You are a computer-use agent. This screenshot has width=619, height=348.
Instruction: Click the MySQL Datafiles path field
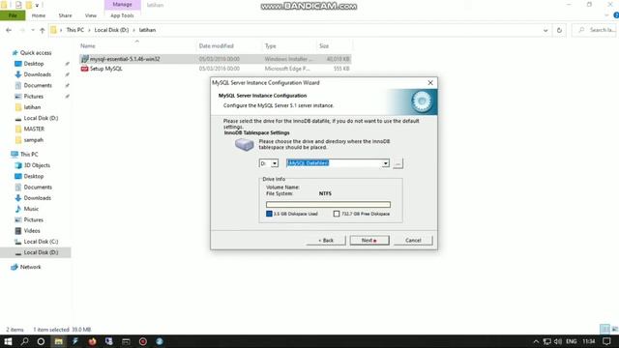(x=334, y=163)
